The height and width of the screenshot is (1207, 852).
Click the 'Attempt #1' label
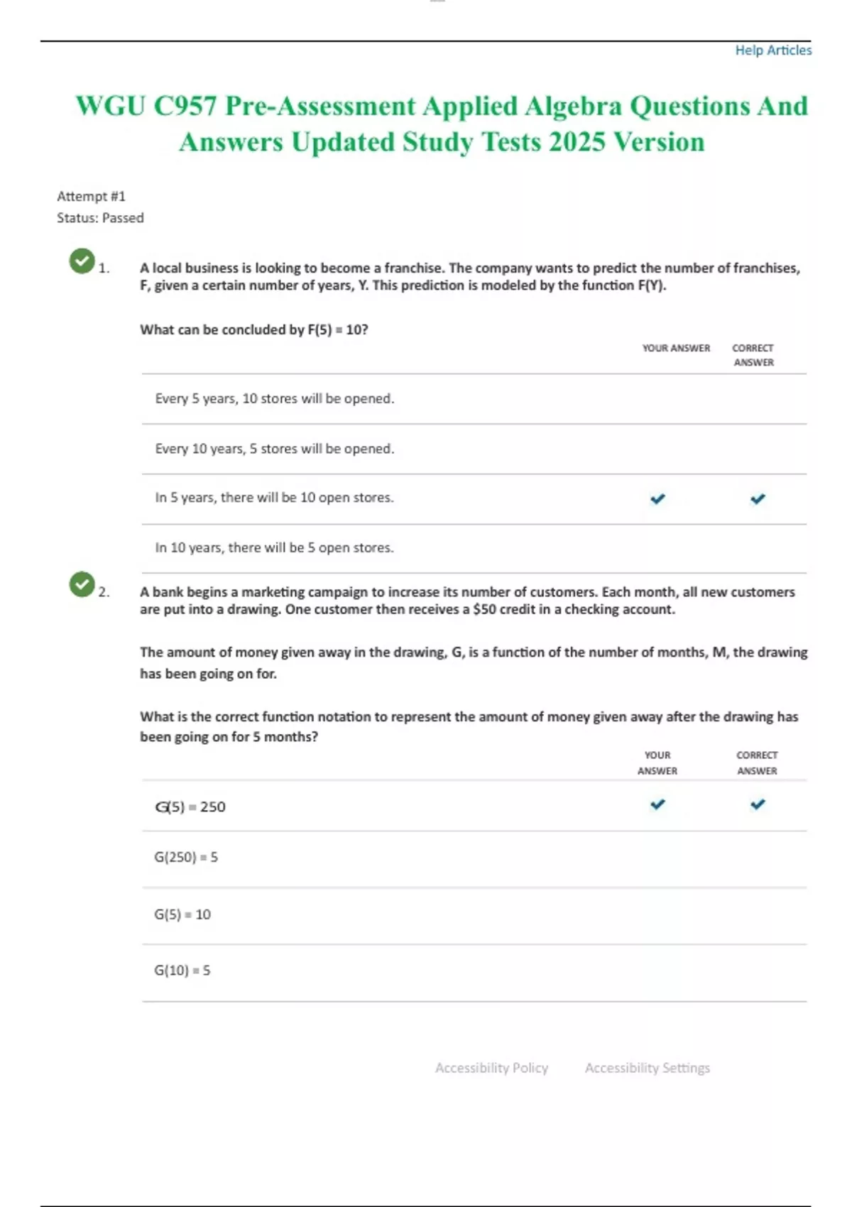[x=91, y=197]
